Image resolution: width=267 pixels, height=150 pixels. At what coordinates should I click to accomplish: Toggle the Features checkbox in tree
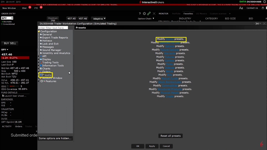pyautogui.click(x=42, y=81)
